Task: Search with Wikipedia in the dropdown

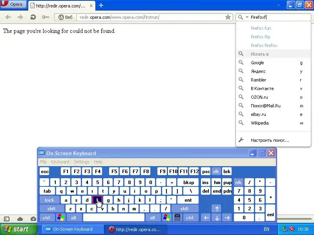Action: [274, 123]
